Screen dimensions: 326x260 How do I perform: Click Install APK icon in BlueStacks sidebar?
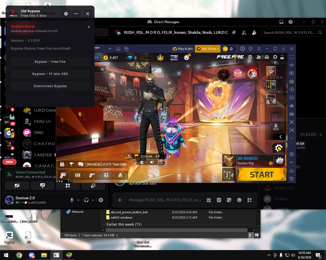tap(292, 114)
